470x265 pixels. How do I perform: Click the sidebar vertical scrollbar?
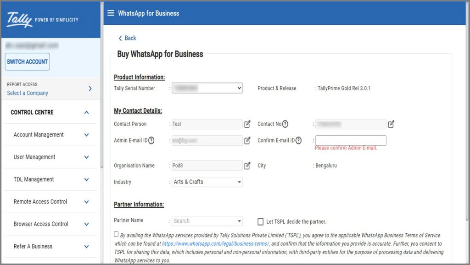click(102, 85)
